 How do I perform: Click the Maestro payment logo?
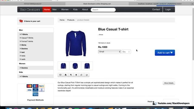click(35, 86)
